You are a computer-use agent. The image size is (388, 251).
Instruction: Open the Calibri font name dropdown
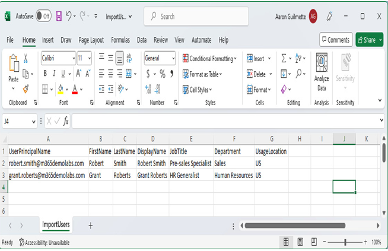[x=74, y=58]
